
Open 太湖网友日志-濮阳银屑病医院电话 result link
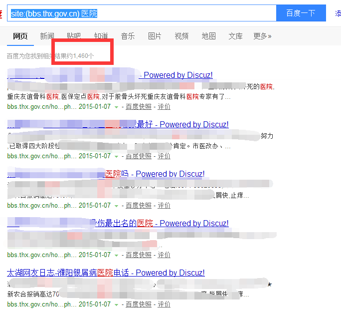coord(106,273)
